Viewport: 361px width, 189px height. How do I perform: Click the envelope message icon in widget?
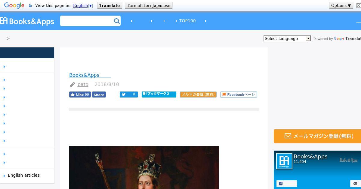click(355, 184)
